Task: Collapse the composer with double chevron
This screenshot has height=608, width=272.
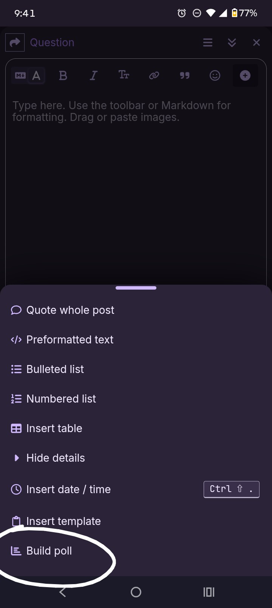Action: pyautogui.click(x=232, y=42)
